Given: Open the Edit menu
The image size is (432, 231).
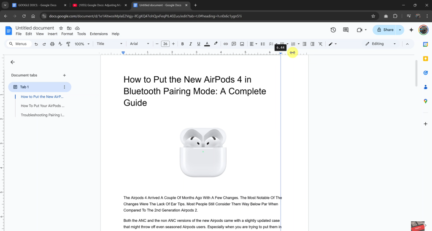Looking at the screenshot, I should click(x=29, y=34).
